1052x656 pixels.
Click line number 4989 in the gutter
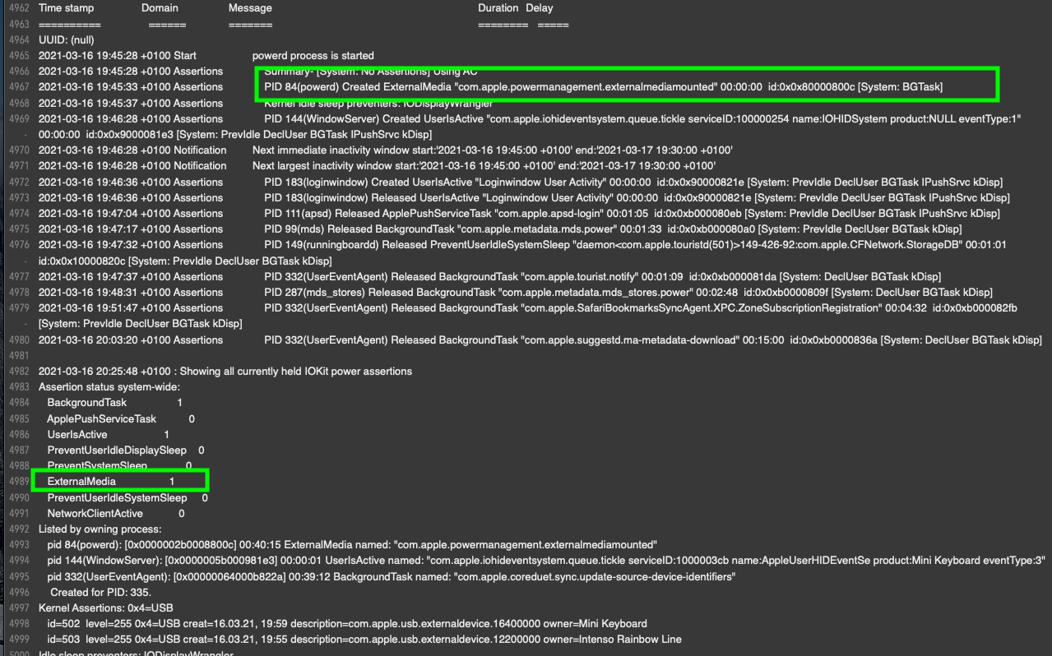18,482
